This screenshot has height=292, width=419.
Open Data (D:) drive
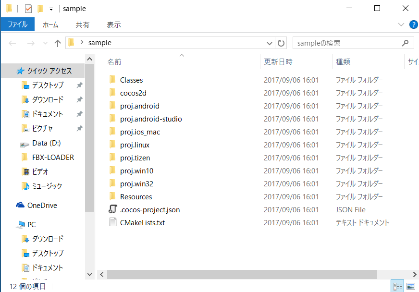coord(47,143)
